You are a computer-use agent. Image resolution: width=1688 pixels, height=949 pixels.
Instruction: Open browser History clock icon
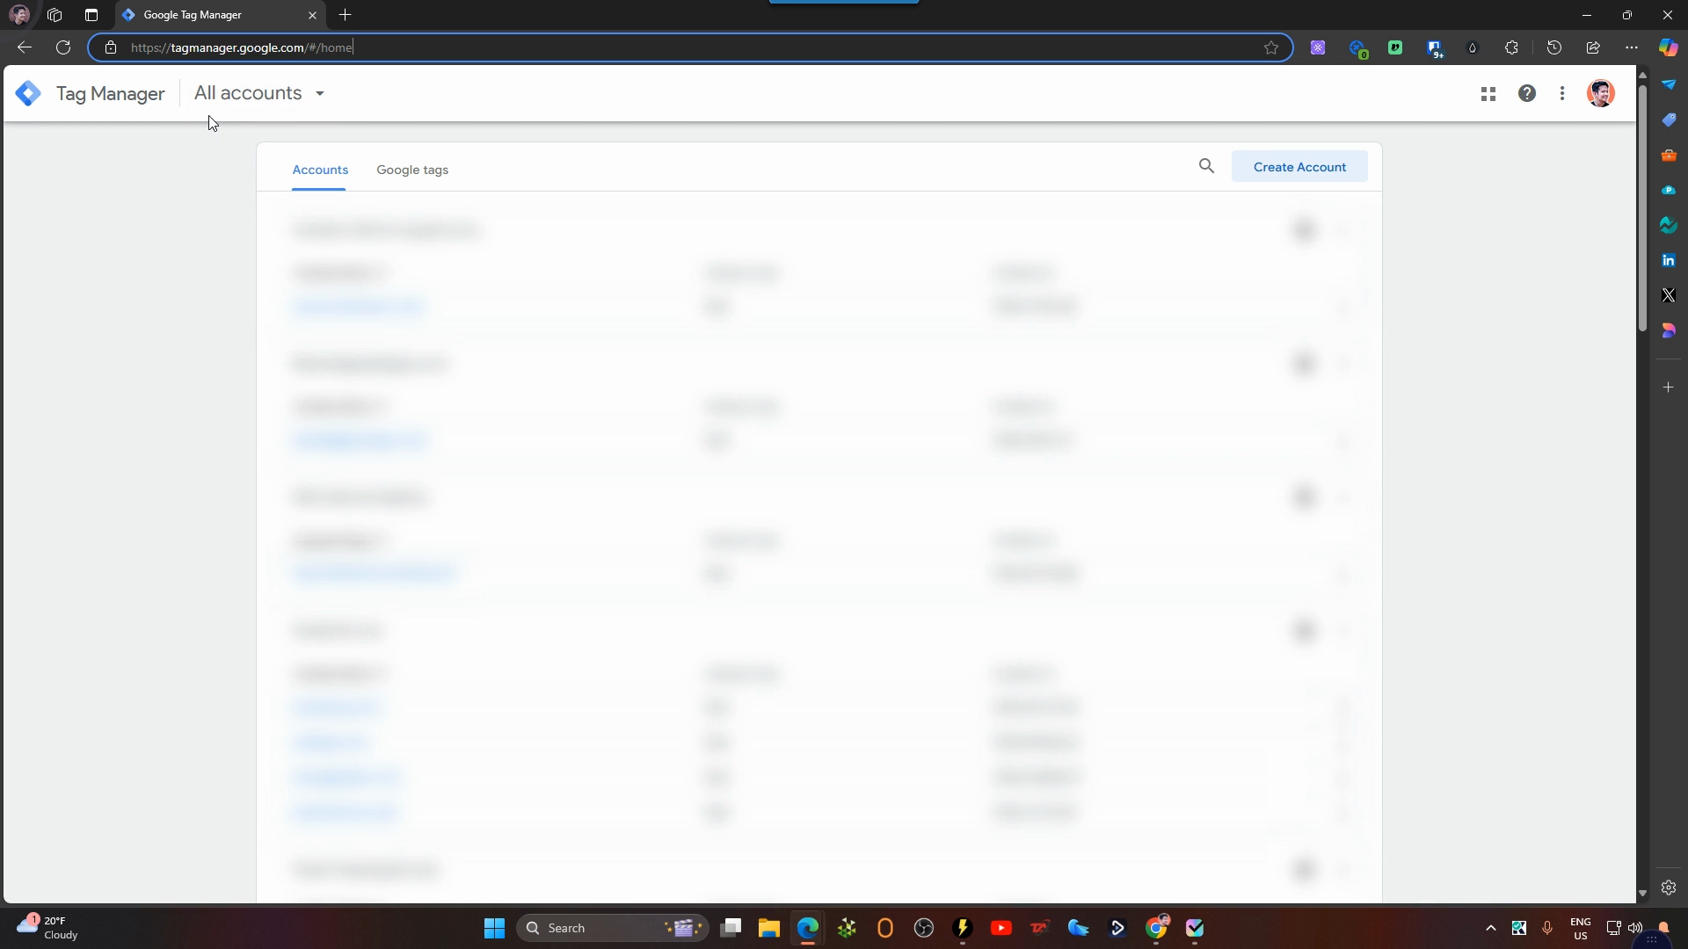[1554, 47]
